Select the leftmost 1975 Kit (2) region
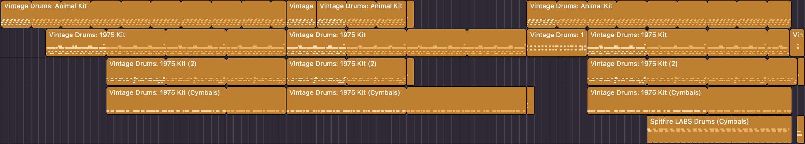The width and height of the screenshot is (805, 144). coord(196,72)
